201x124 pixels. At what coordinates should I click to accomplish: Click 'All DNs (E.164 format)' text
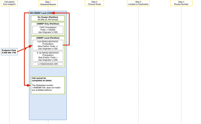[48, 20]
